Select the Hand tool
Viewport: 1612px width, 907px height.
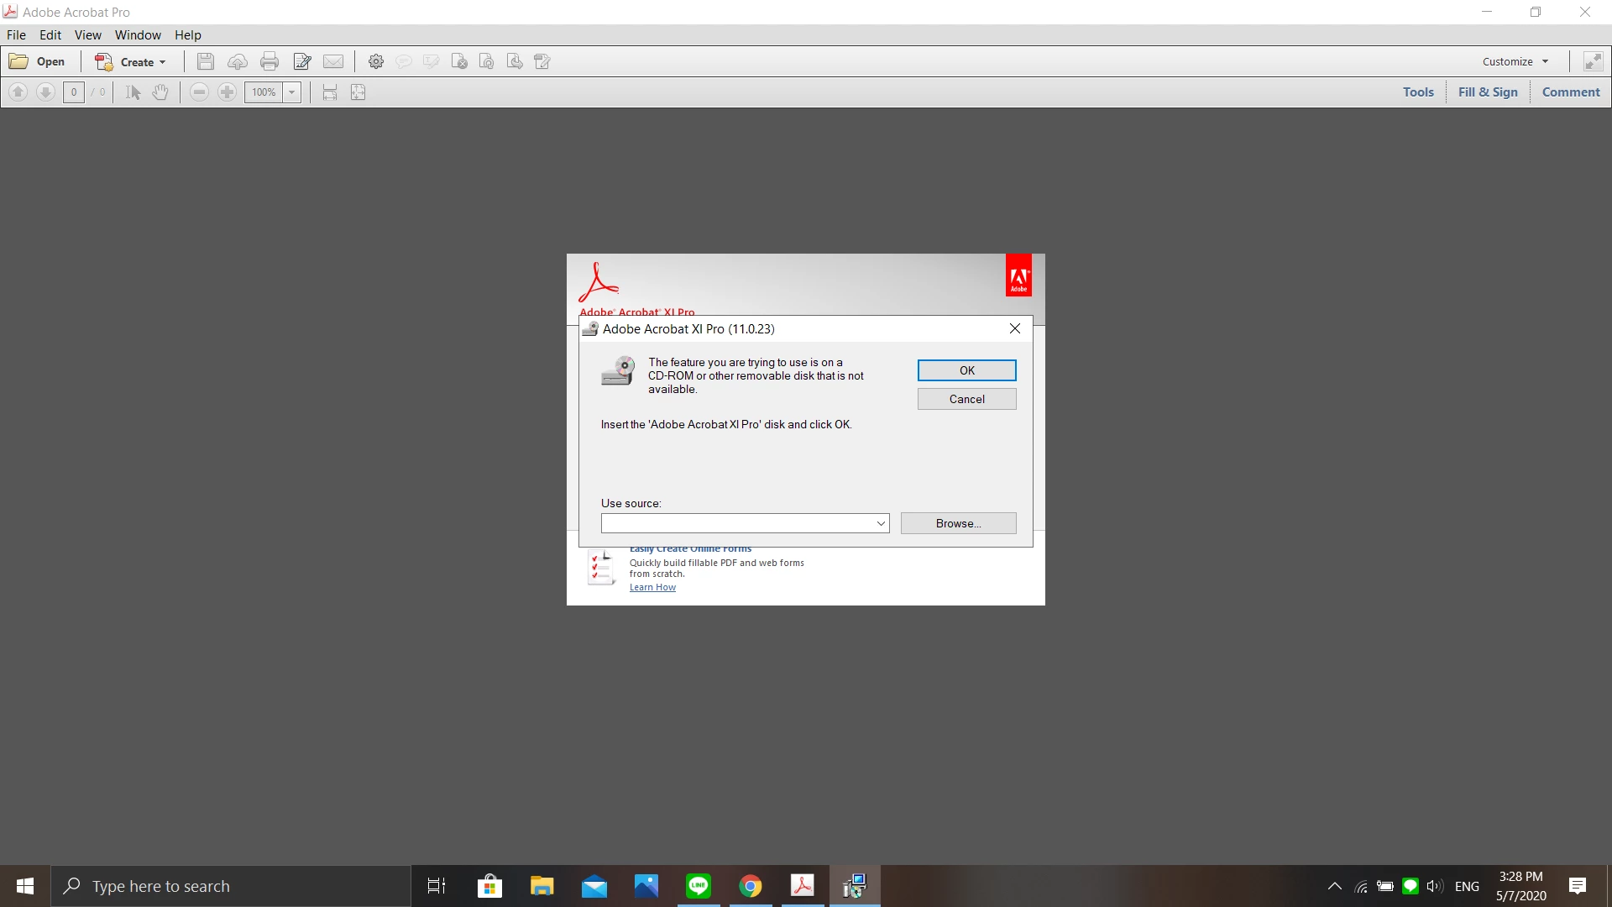(160, 92)
